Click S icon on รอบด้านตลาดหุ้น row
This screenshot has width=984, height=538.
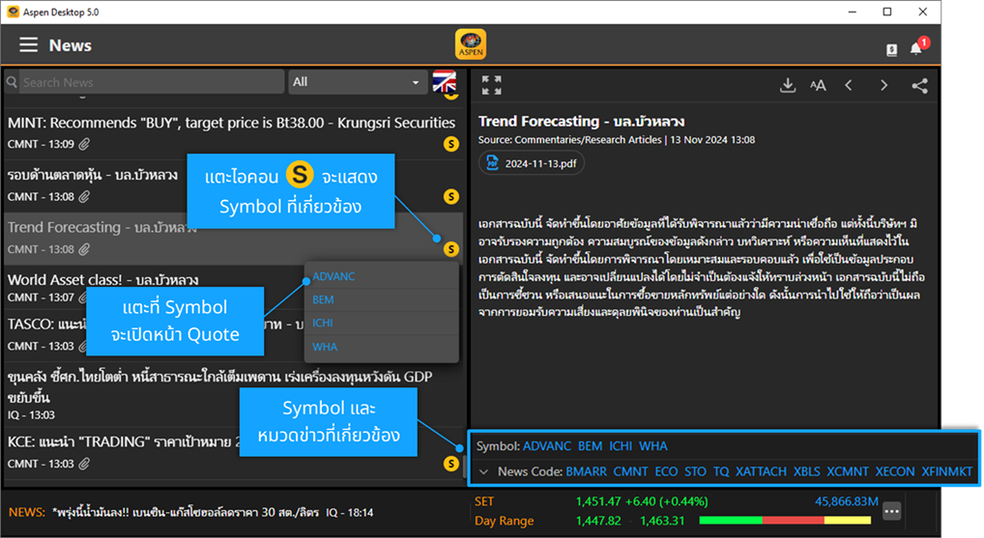click(450, 197)
